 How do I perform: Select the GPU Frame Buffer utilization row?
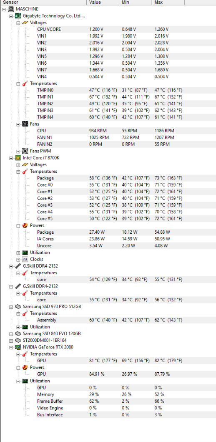pos(111,401)
